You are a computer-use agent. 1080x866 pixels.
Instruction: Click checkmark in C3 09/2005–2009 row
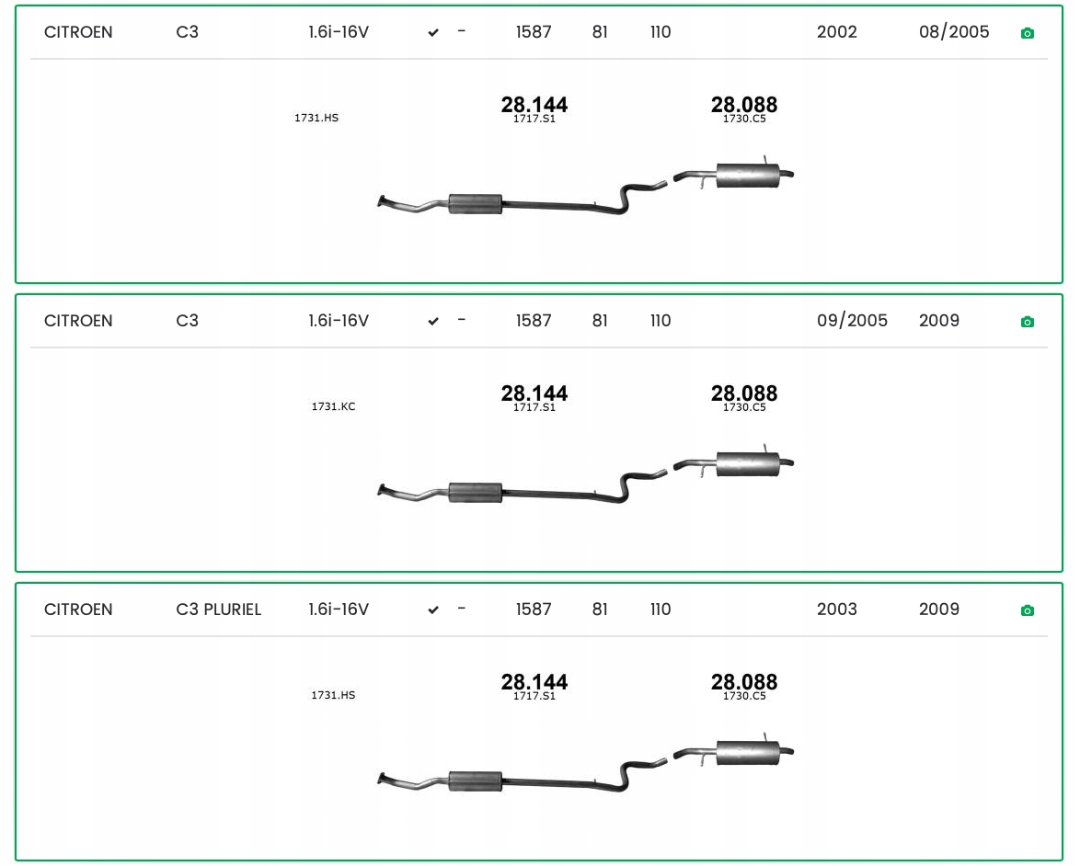(x=433, y=322)
